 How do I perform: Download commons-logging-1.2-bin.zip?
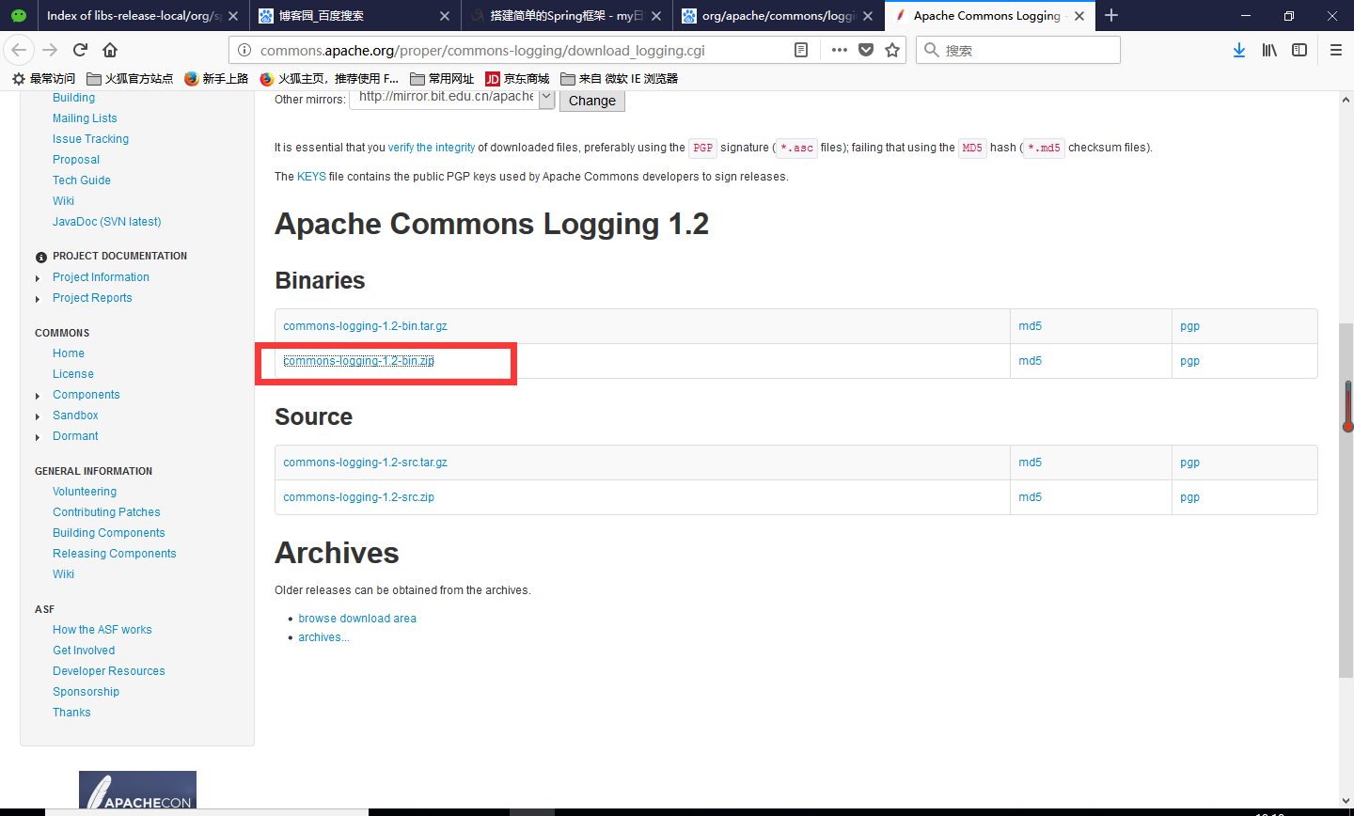pyautogui.click(x=358, y=361)
